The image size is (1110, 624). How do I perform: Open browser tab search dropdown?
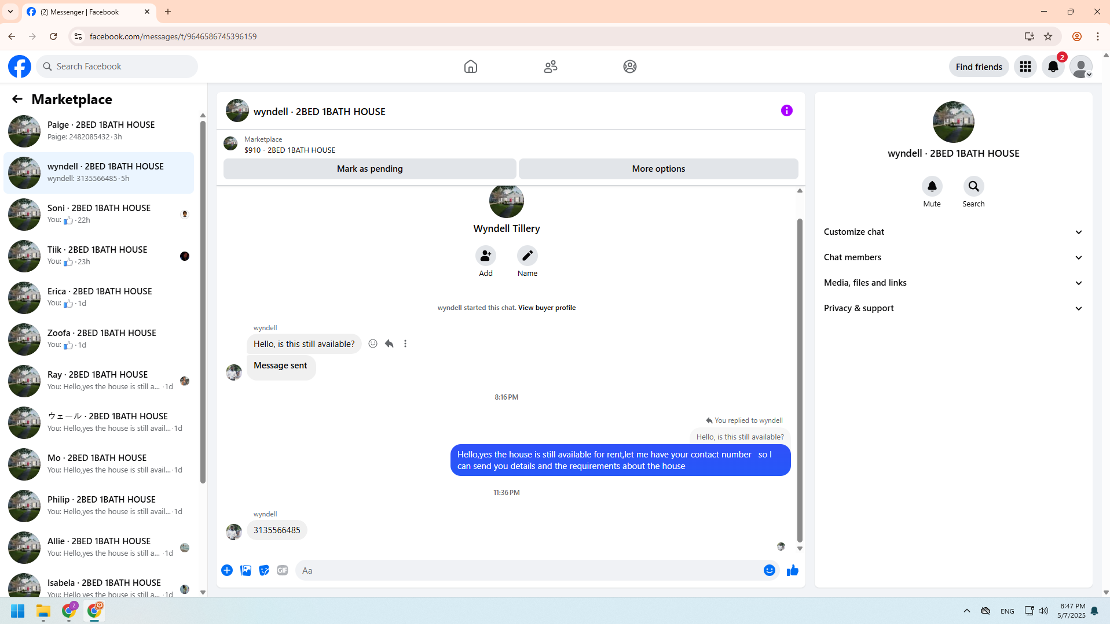pos(10,12)
